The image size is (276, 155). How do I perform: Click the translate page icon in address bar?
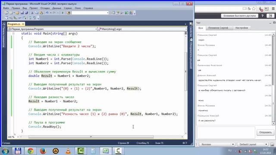tap(249, 9)
